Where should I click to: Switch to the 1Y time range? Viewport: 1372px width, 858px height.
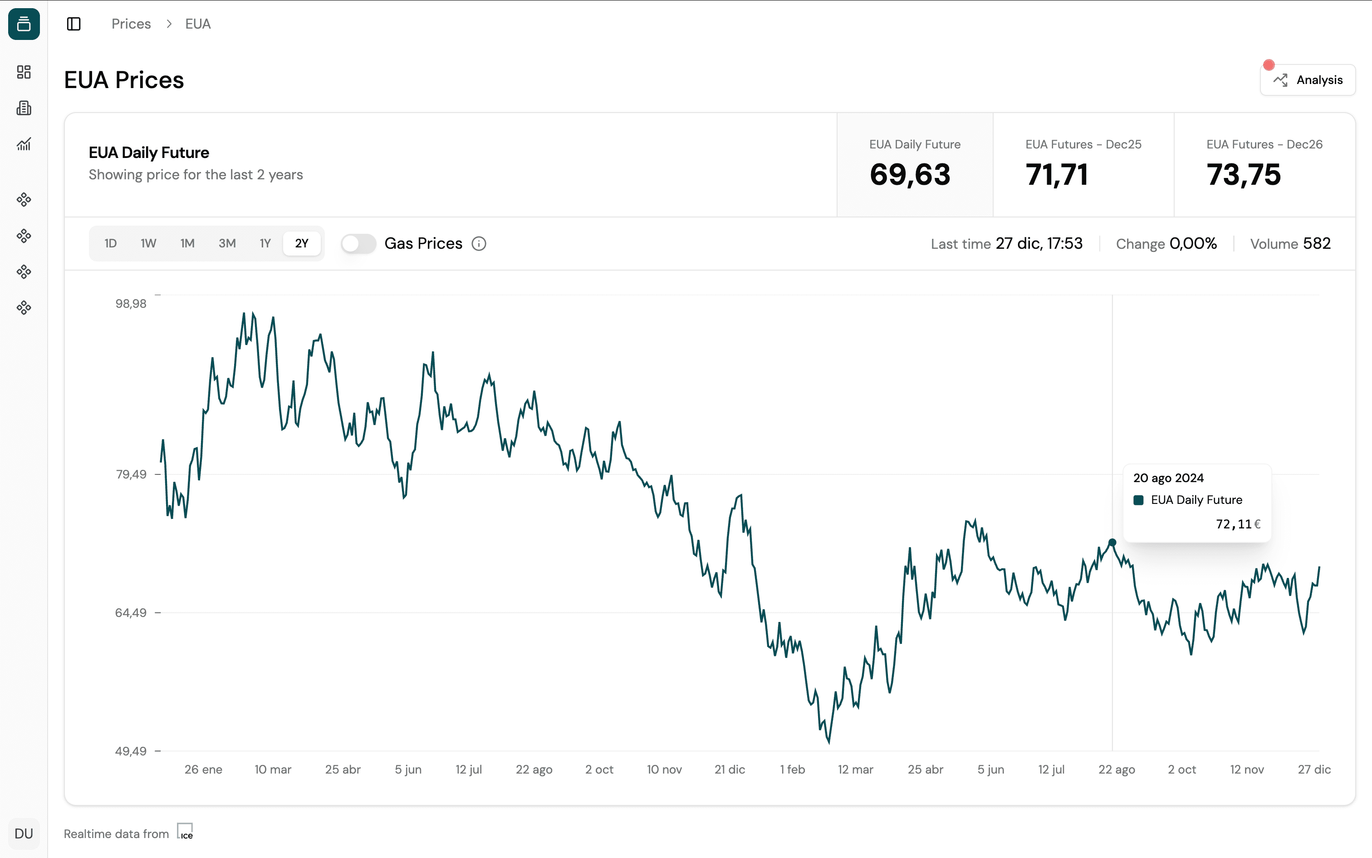(265, 243)
